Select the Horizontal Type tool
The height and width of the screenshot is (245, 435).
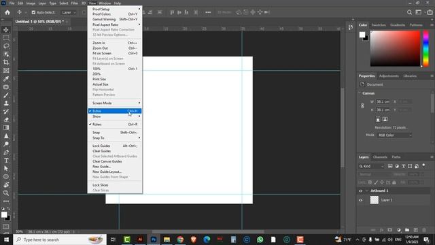[6, 161]
